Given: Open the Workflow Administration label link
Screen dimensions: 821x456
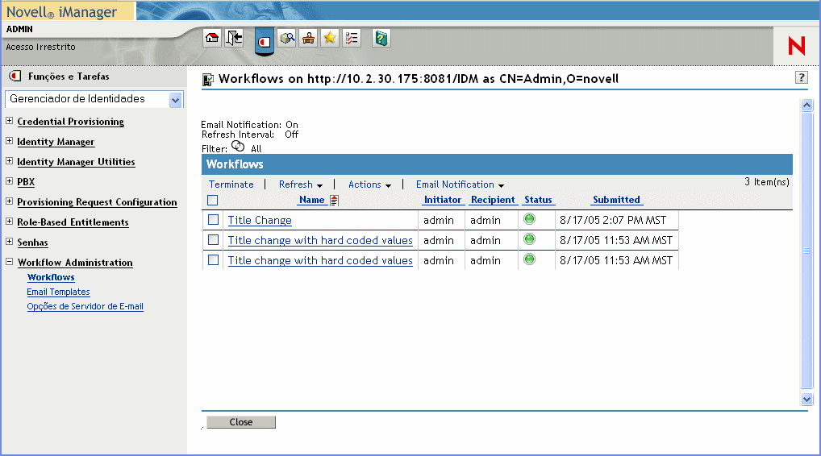Looking at the screenshot, I should (x=75, y=263).
